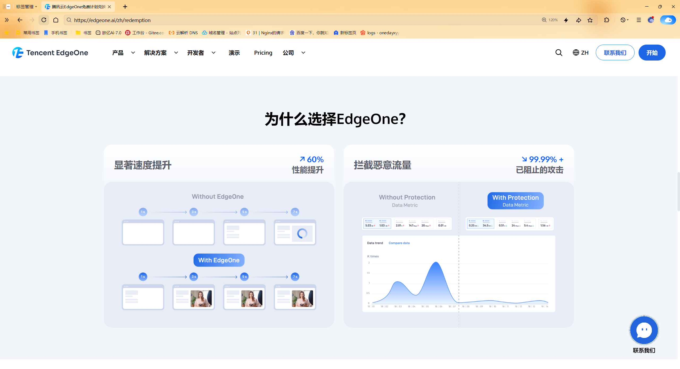The image size is (680, 369).
Task: Click the With EdgeOne button
Action: point(219,260)
